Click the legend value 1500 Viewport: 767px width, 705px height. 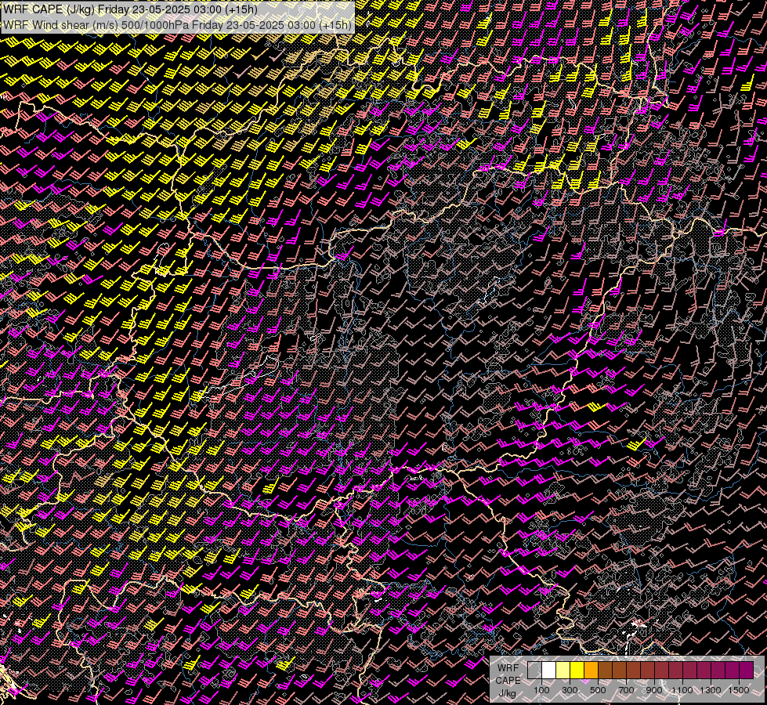coord(739,690)
